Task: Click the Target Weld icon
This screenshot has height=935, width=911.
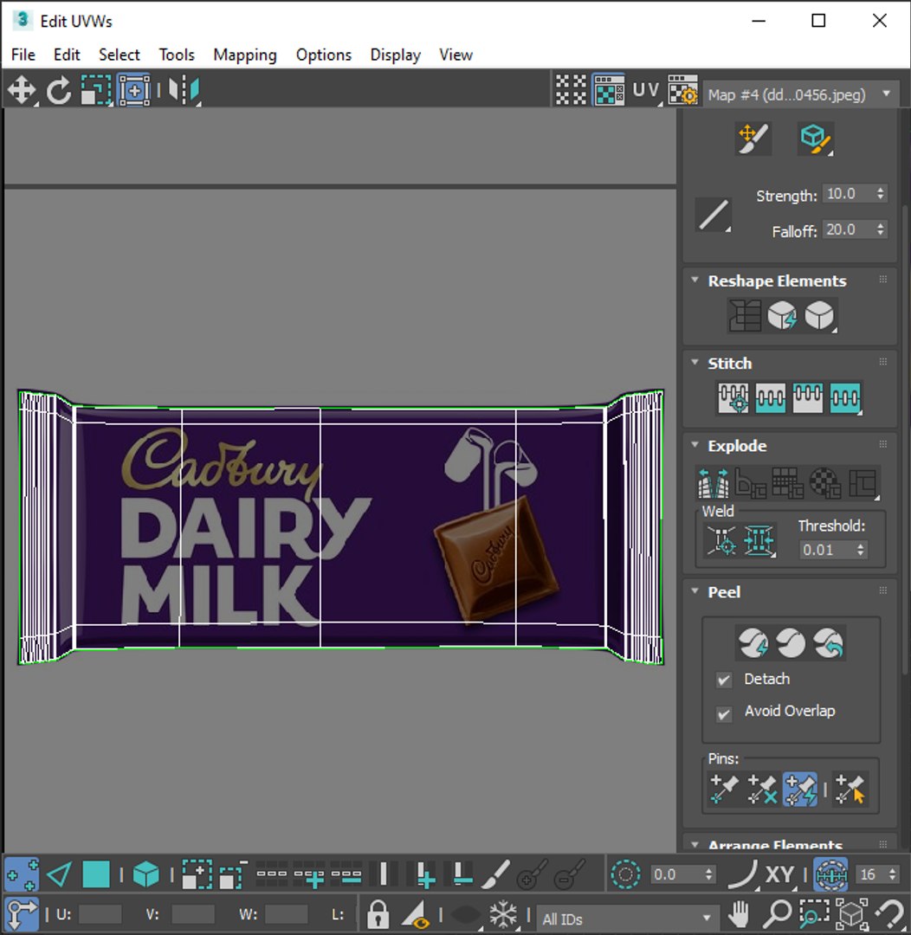Action: coord(721,540)
